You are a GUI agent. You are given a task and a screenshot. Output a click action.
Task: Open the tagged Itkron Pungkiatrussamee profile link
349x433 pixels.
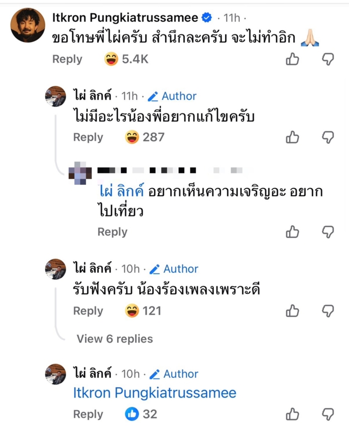[155, 393]
